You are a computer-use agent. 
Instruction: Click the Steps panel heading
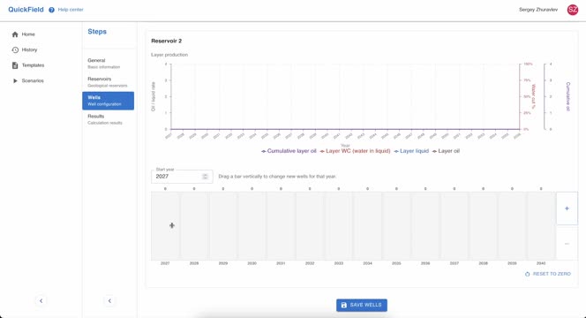(97, 32)
